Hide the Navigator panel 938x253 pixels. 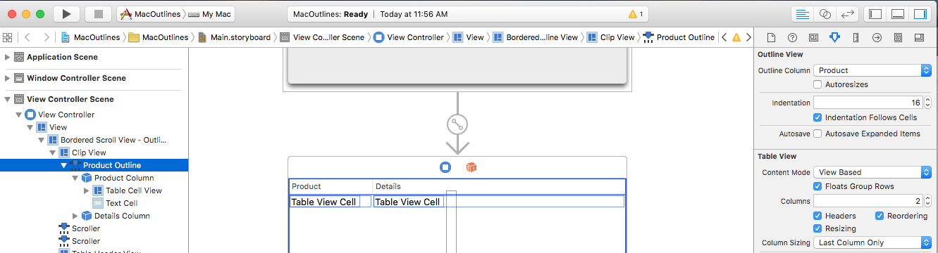point(875,14)
